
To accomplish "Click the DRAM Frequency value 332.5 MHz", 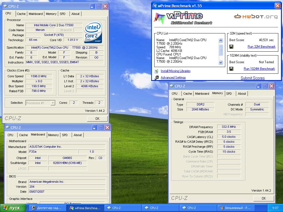I will click(229, 127).
